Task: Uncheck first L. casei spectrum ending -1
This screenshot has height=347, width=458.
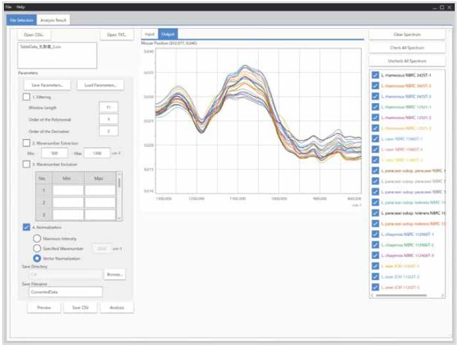Action: (x=375, y=139)
